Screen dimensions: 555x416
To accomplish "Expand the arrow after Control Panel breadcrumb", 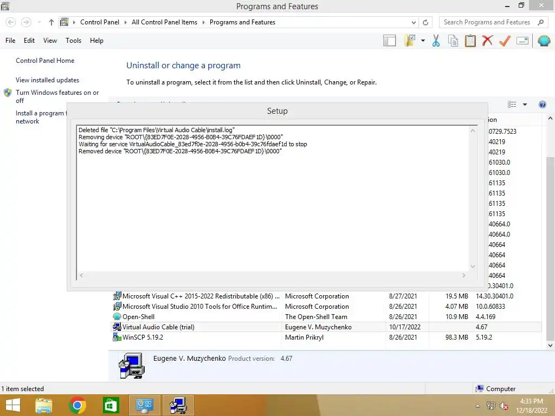I will click(x=125, y=22).
